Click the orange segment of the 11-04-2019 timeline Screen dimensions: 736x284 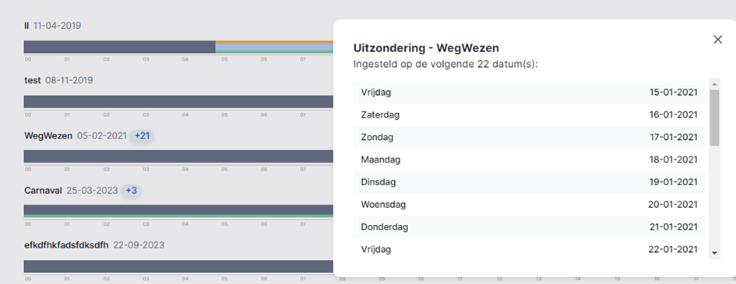(274, 42)
